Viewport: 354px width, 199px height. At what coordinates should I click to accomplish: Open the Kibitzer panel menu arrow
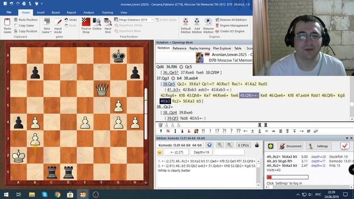coord(347,138)
